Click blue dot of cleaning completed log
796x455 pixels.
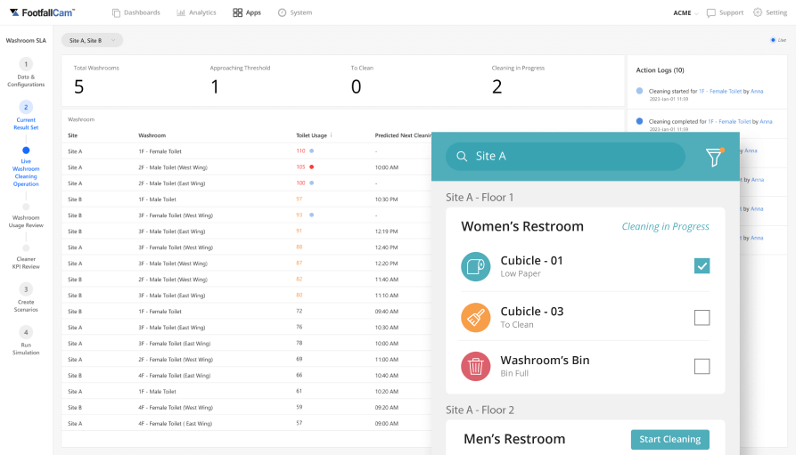pos(640,121)
